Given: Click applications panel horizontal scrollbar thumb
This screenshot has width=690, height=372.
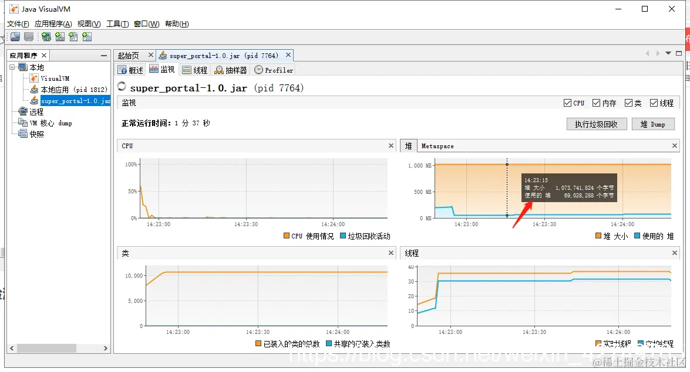Looking at the screenshot, I should coord(46,348).
